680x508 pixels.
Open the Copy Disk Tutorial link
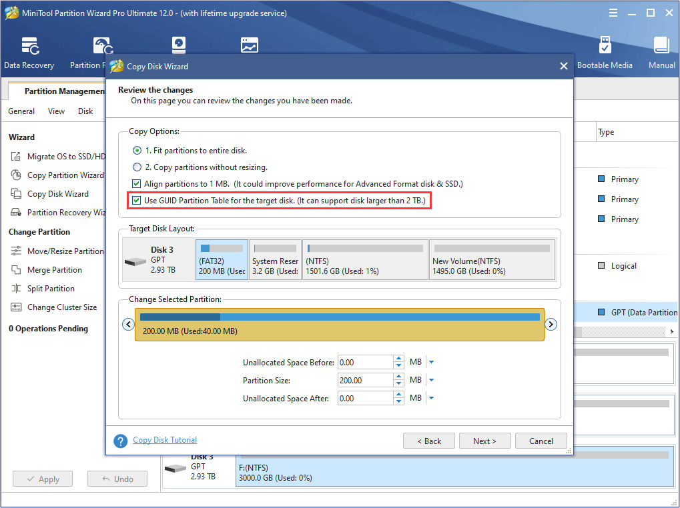(x=165, y=440)
